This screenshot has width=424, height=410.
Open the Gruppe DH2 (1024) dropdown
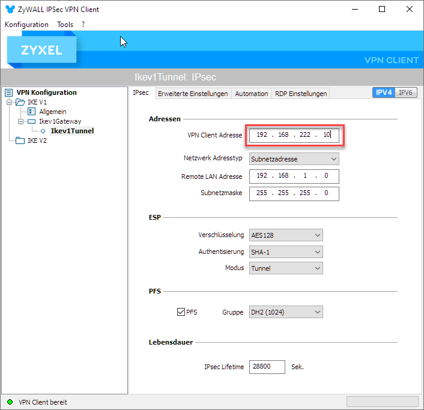[286, 312]
